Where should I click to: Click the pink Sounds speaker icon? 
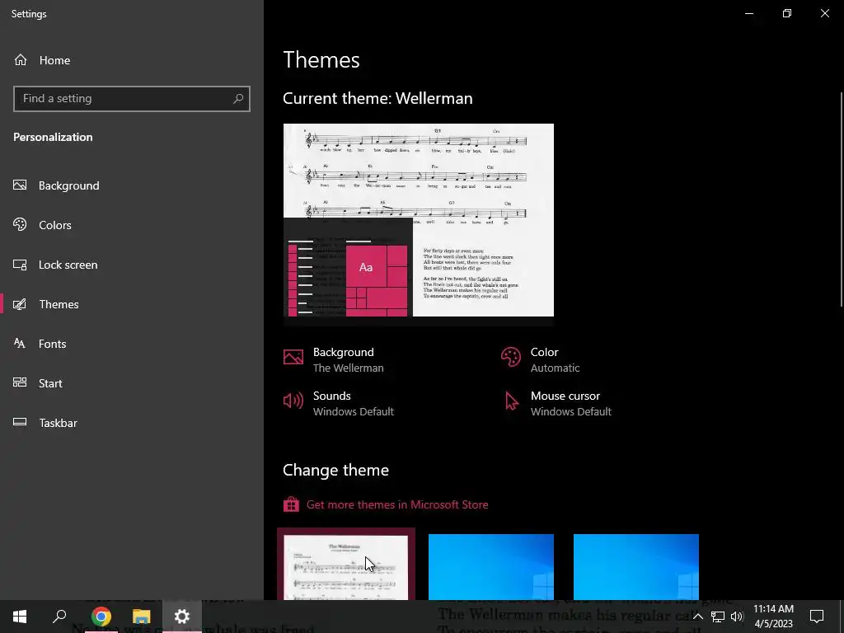(293, 401)
